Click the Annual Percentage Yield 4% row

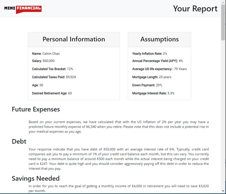158,61
